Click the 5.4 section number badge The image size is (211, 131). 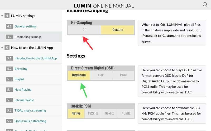tap(9, 90)
